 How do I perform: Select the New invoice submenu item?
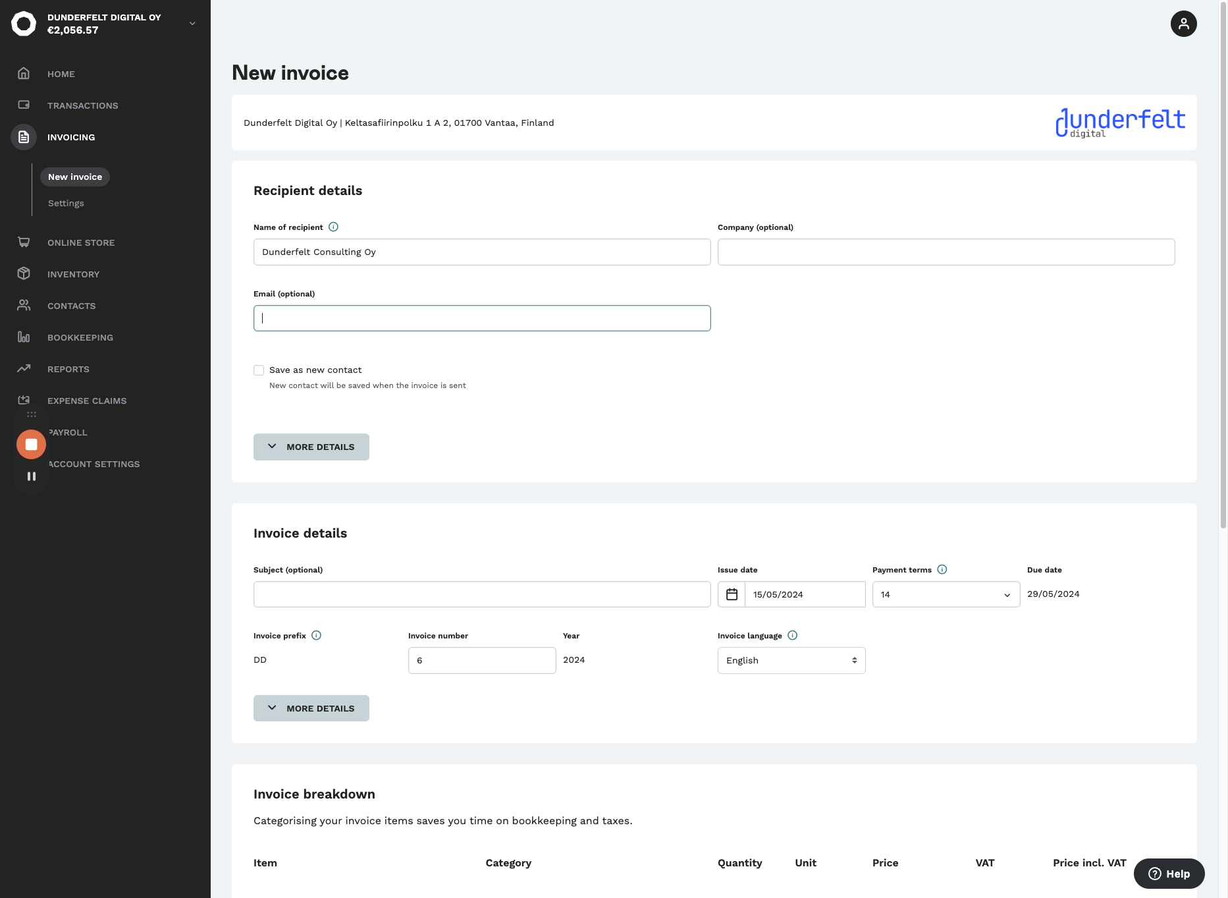pos(75,177)
